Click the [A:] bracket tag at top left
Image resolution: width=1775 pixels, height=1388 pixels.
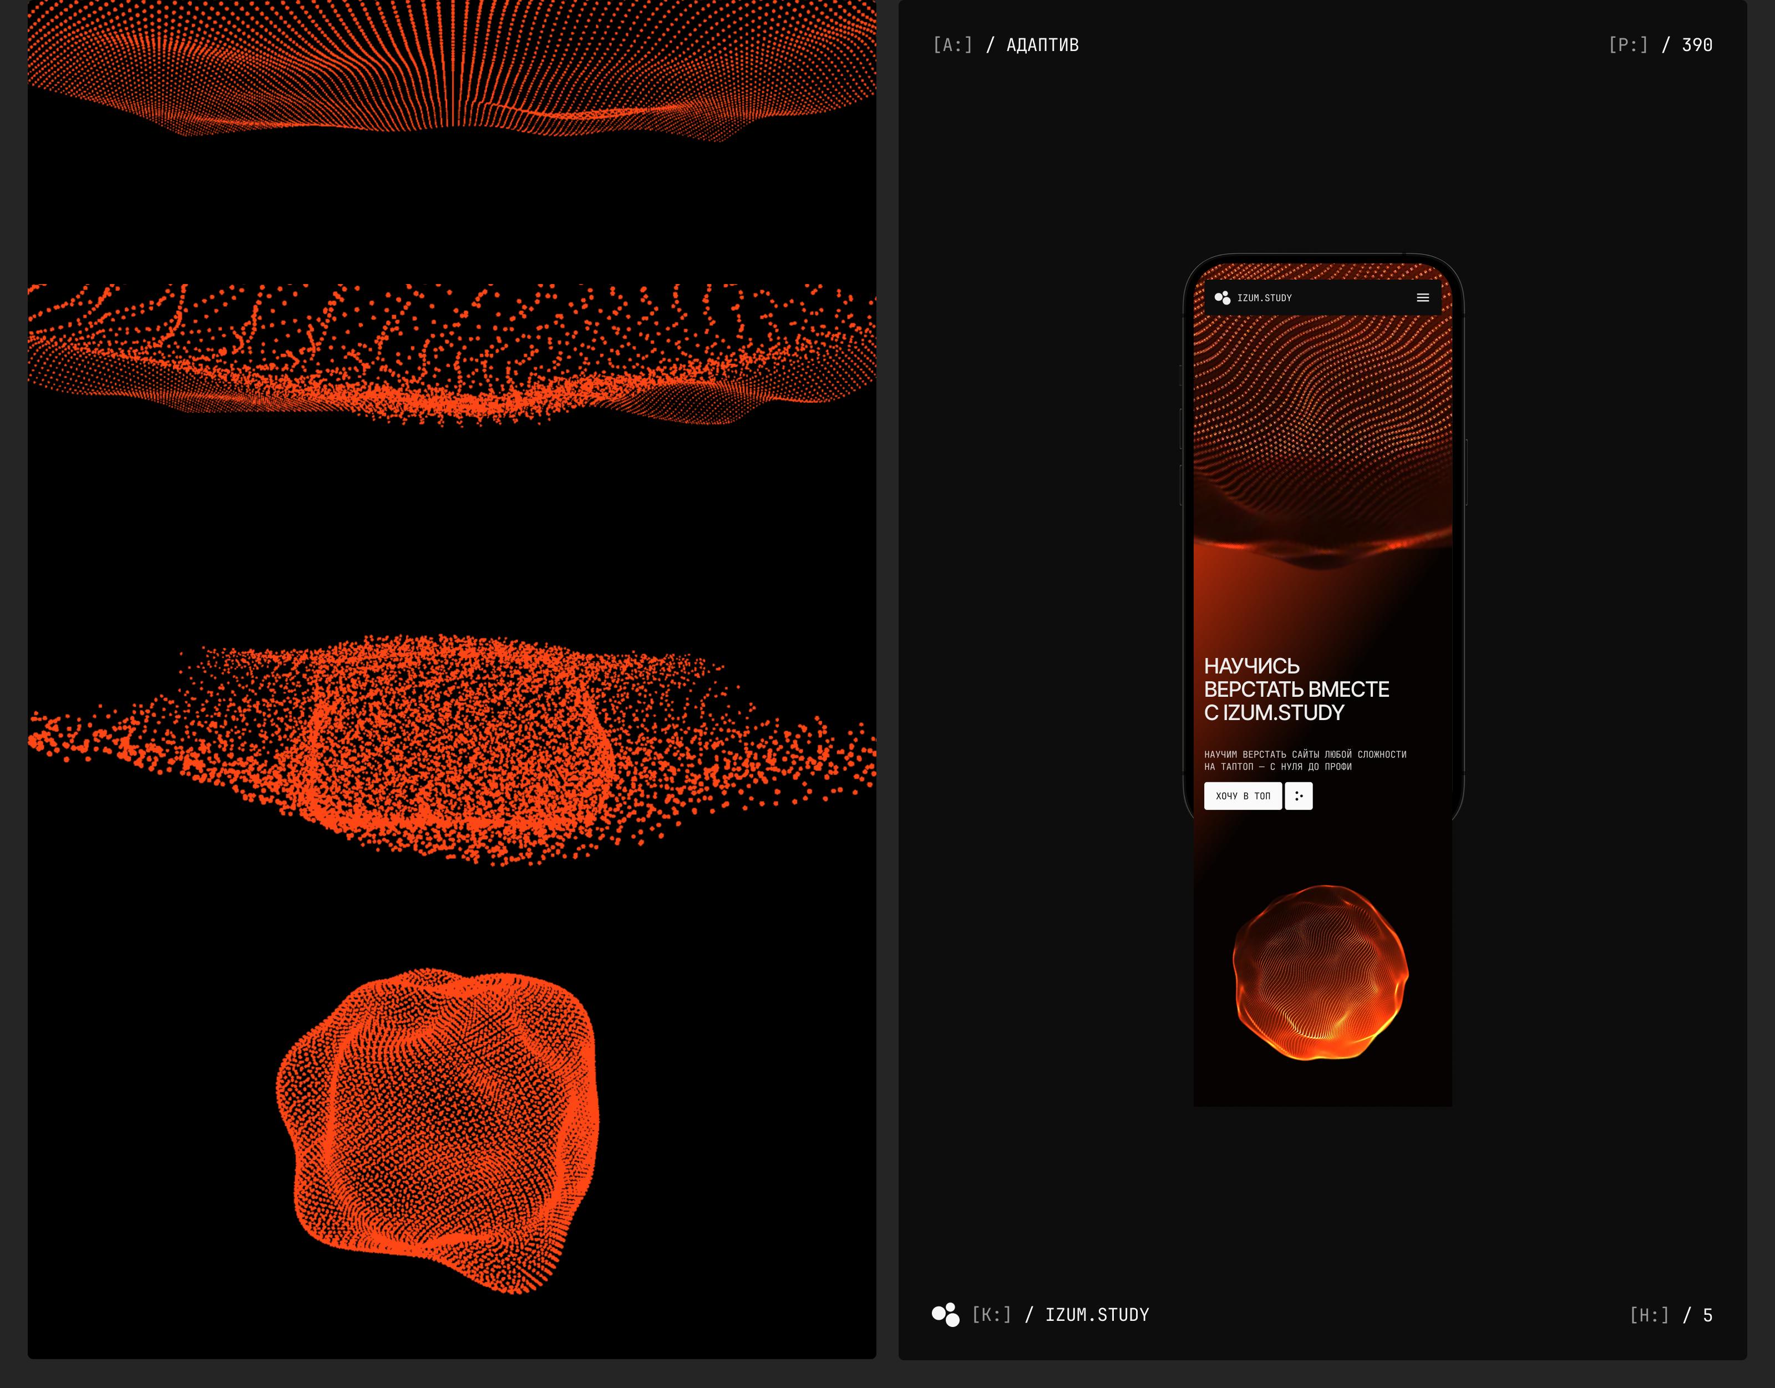(952, 45)
